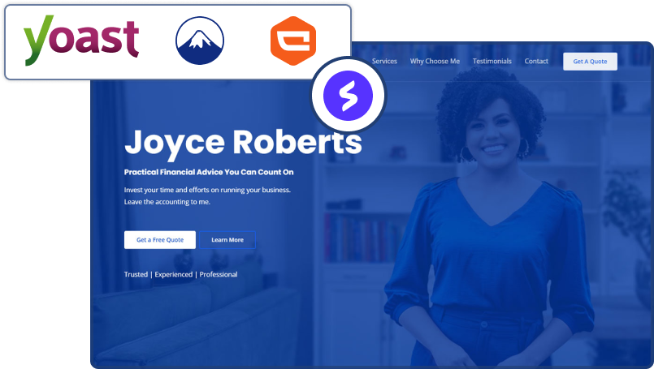654x369 pixels.
Task: Click the 'Practical Financial Advice You Can Count On' subtitle
Action: [209, 172]
